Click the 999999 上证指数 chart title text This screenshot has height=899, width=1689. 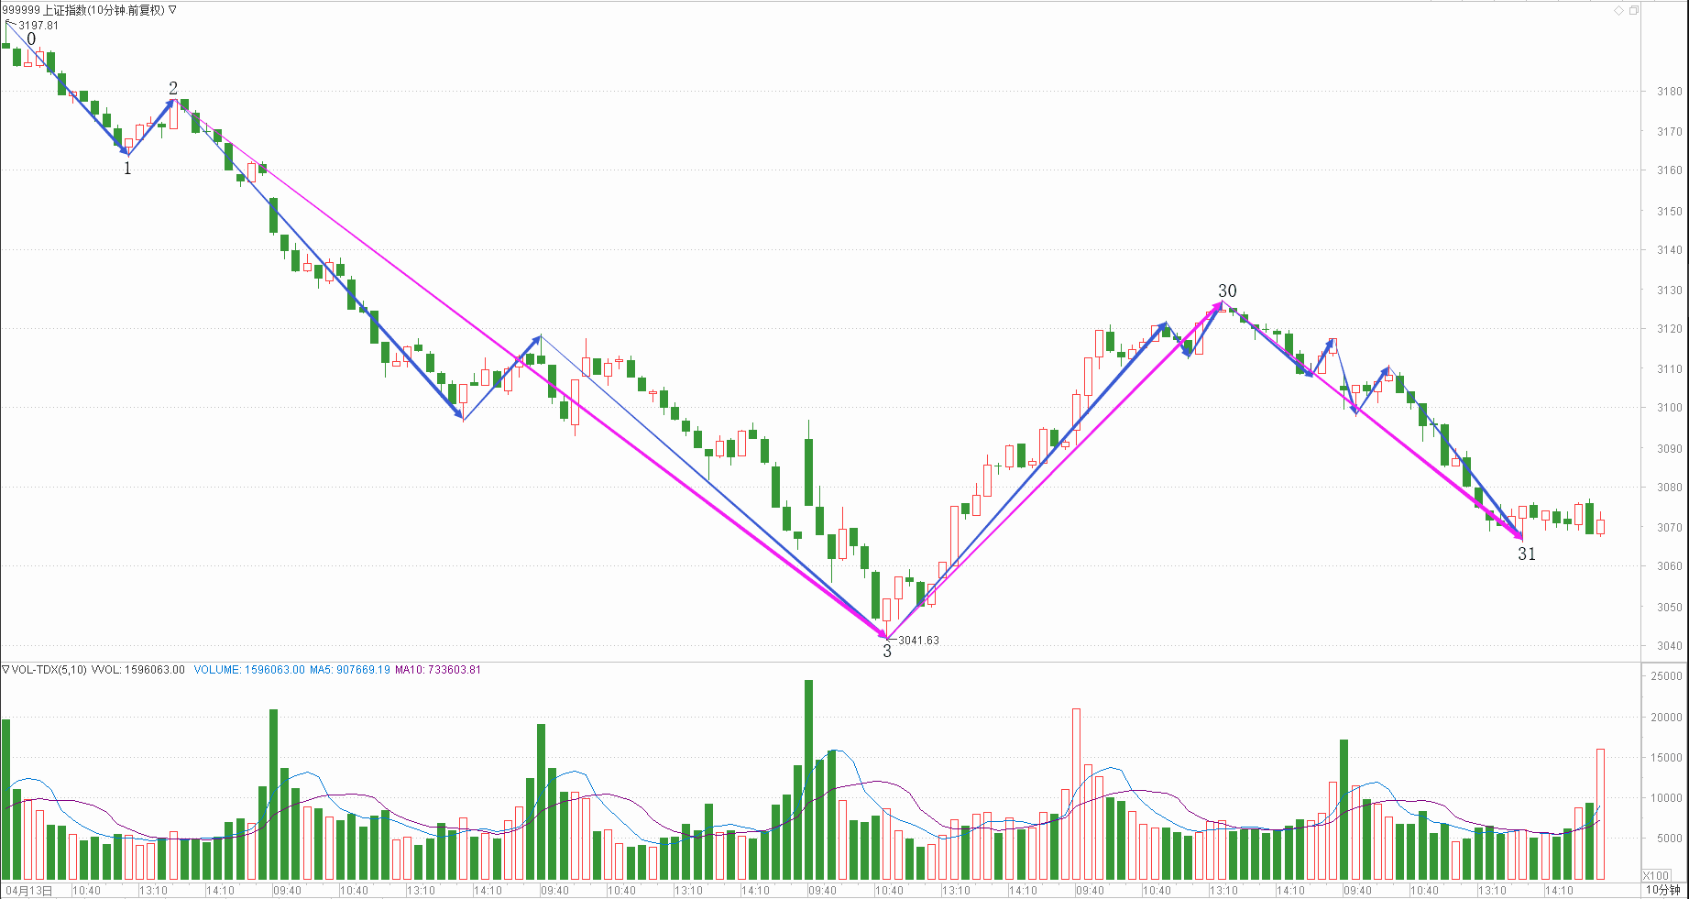pos(82,10)
